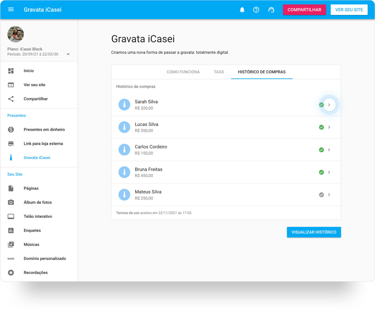375x311 pixels.
Task: Click the couple profile photo
Action: click(16, 34)
